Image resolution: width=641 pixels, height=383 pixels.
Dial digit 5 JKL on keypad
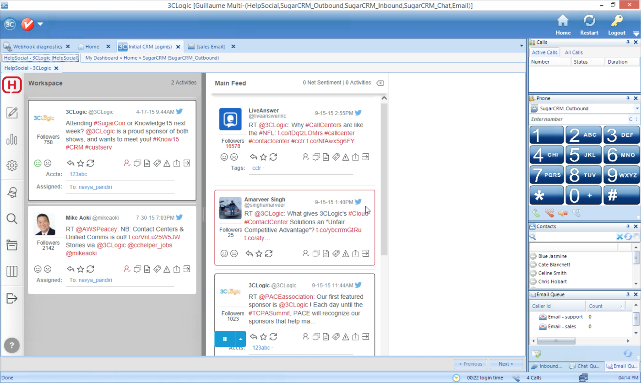pos(583,155)
